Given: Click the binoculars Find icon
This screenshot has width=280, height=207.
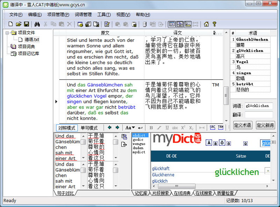Looking at the screenshot, I should pyautogui.click(x=37, y=24).
